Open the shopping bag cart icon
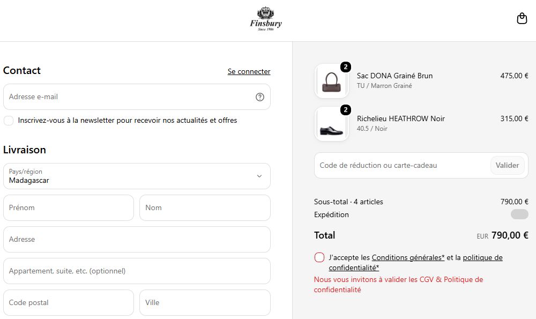 pyautogui.click(x=522, y=18)
